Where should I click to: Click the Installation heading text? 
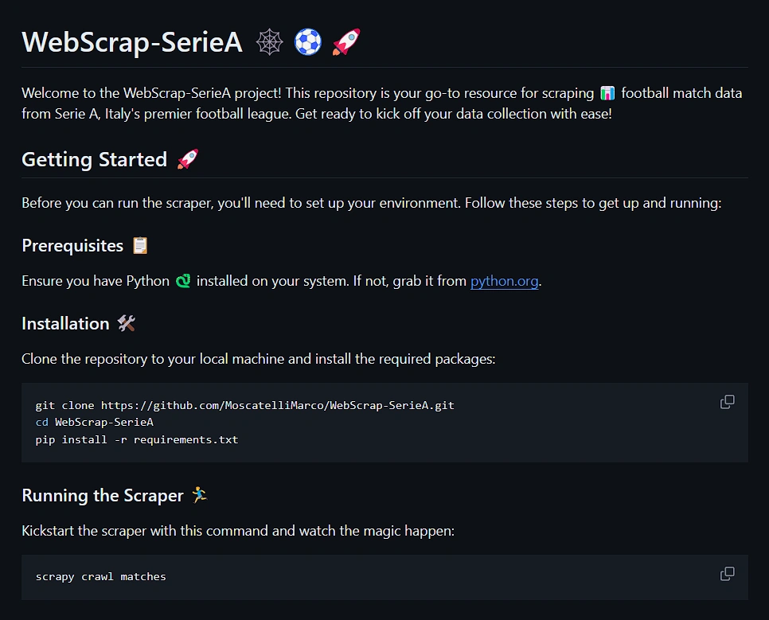point(66,323)
